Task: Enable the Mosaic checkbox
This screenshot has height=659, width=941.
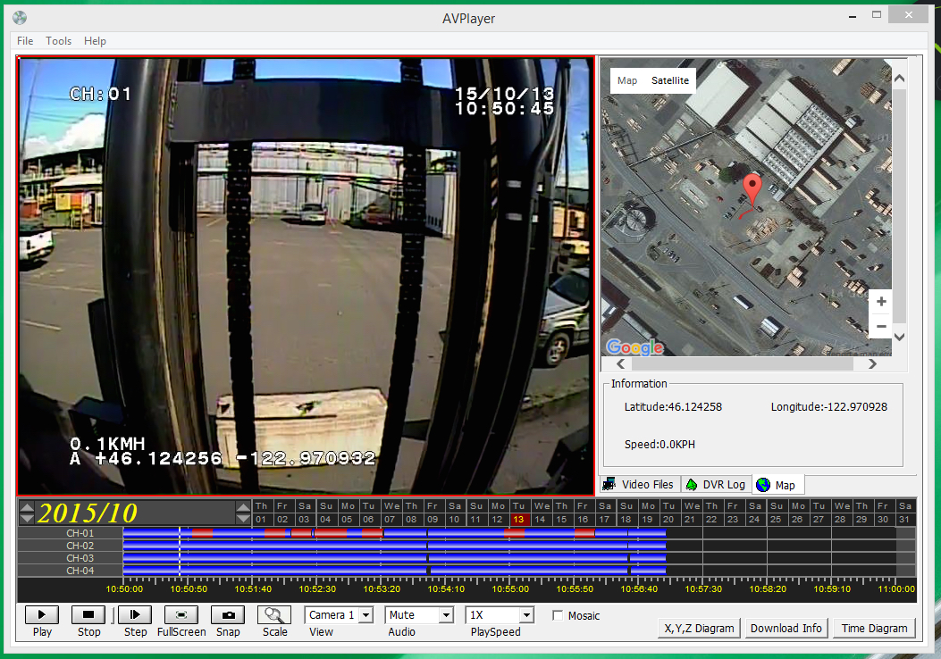Action: [x=558, y=616]
